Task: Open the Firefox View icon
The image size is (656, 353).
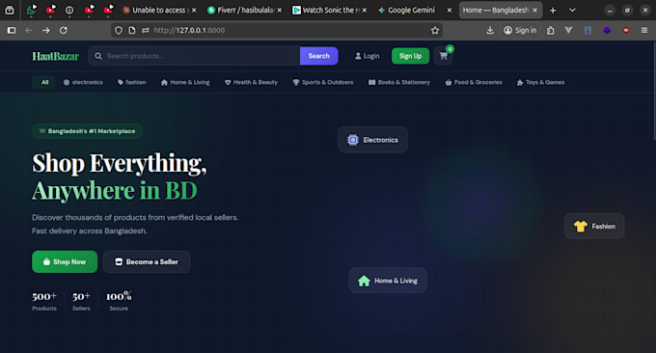Action: [x=10, y=10]
